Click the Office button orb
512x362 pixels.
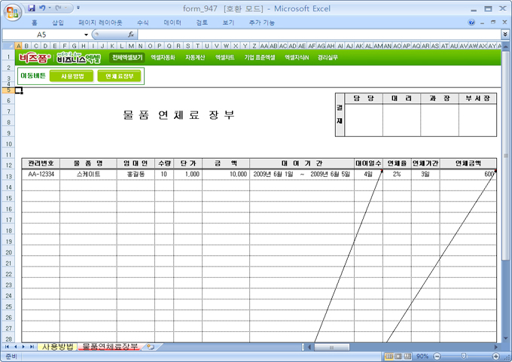click(x=12, y=12)
